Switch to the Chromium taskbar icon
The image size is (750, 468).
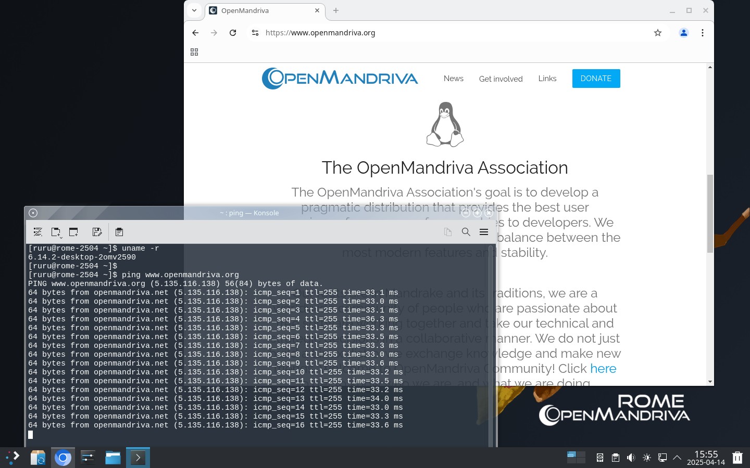[x=63, y=458]
